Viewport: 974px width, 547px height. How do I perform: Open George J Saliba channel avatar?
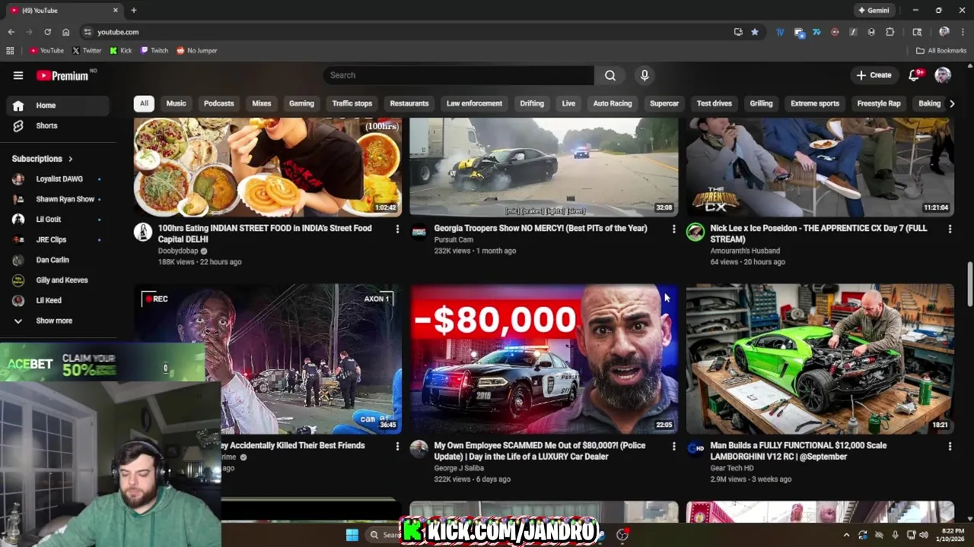(x=419, y=449)
